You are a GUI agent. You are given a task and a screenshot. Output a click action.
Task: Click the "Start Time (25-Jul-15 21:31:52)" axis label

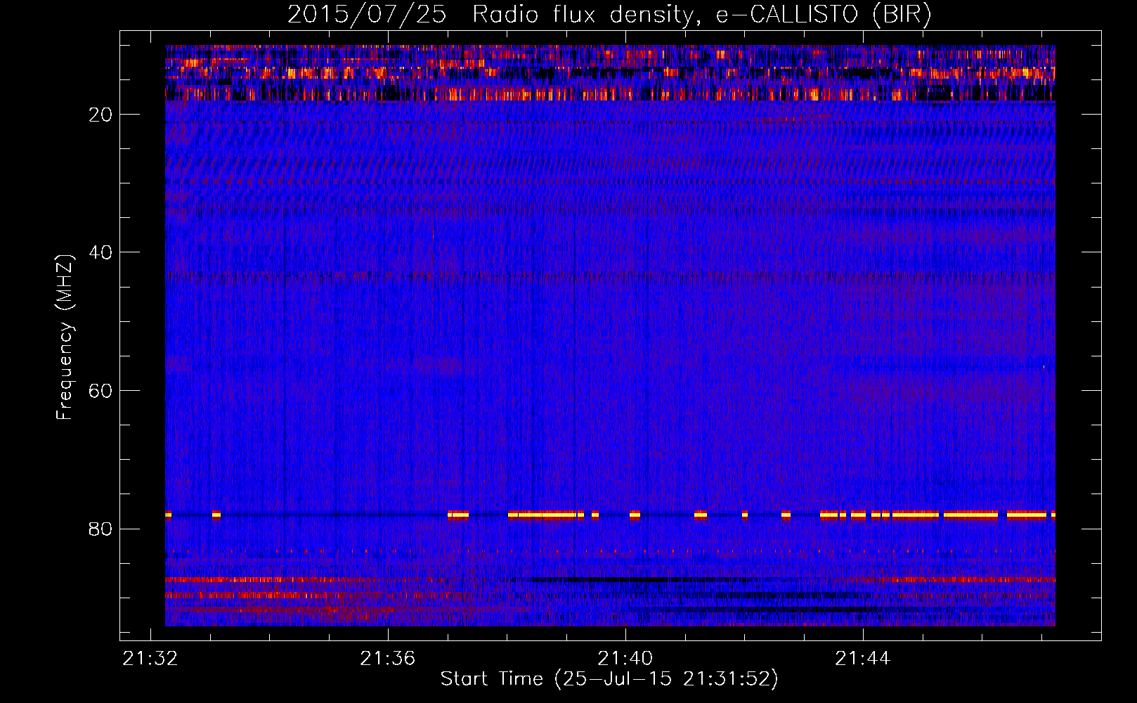pyautogui.click(x=609, y=679)
